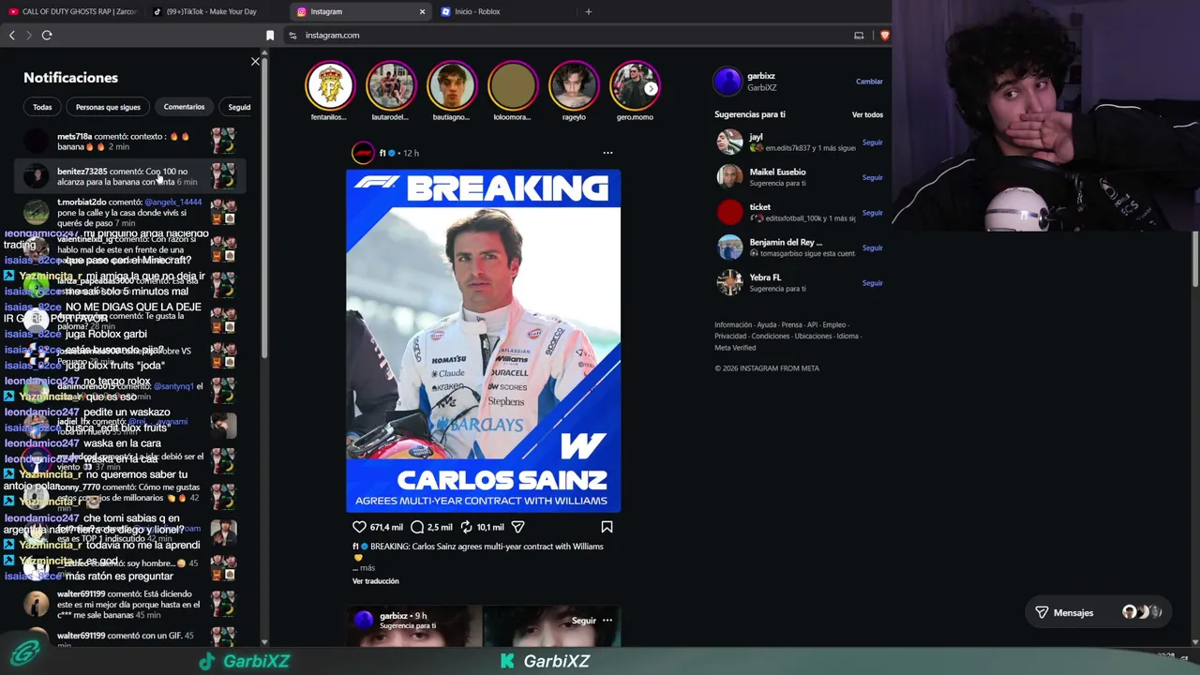Reload the Instagram page
Viewport: 1200px width, 675px height.
click(47, 36)
